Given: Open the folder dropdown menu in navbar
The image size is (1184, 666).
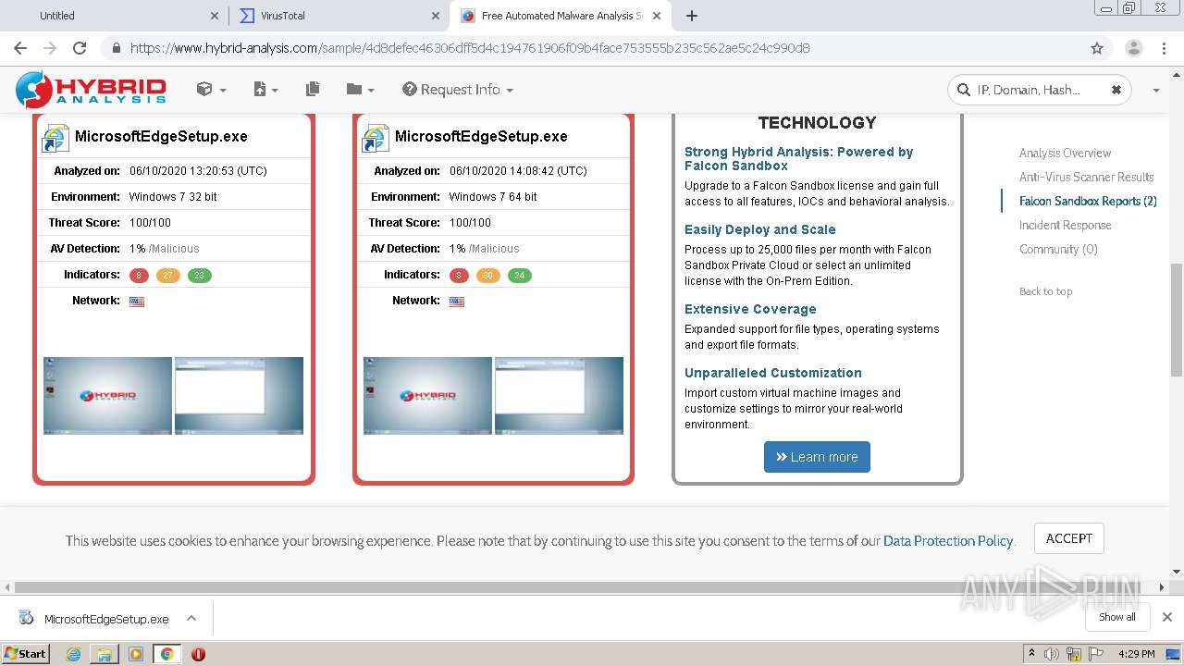Looking at the screenshot, I should [x=360, y=90].
